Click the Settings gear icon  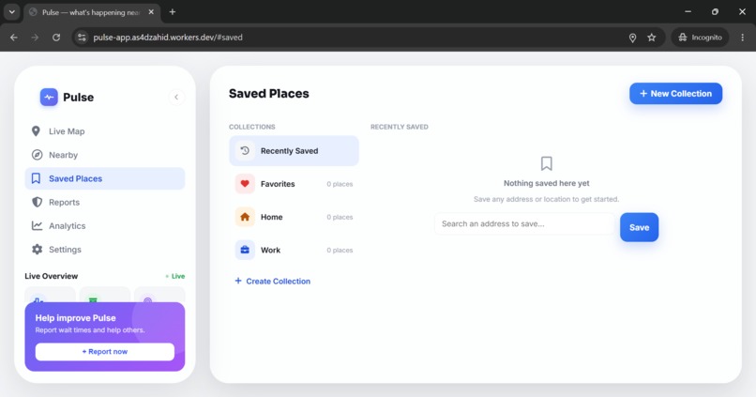tap(37, 250)
